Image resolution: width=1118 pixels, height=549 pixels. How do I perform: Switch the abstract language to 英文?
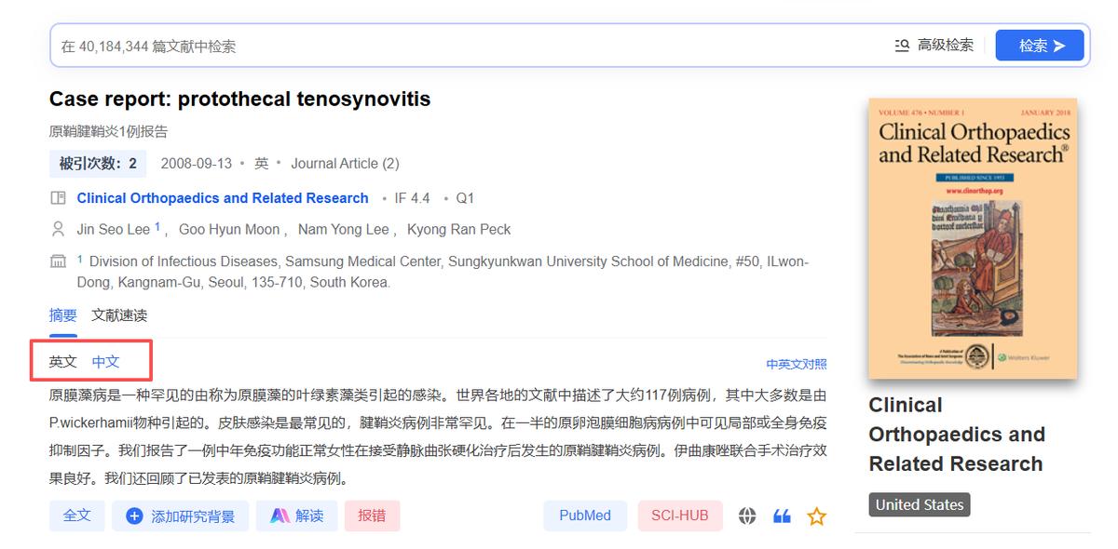(x=61, y=361)
